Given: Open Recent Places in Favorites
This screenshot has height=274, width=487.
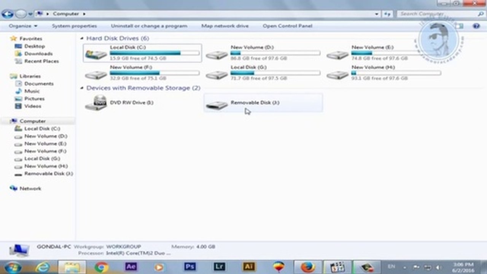Looking at the screenshot, I should (41, 61).
